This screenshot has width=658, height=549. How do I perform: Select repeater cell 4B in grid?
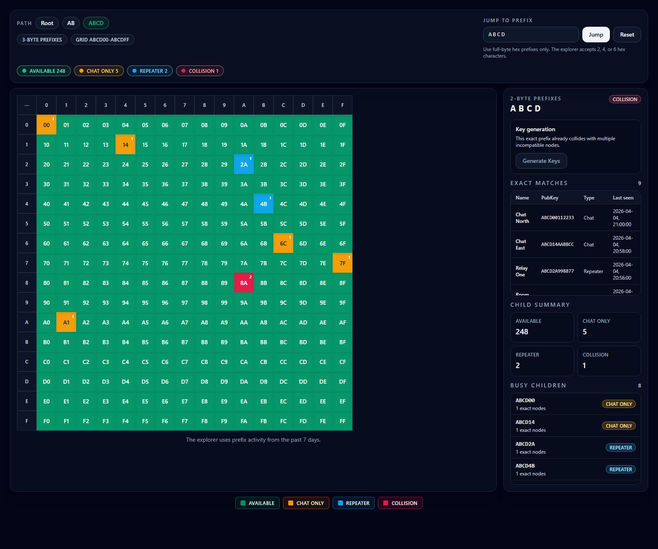[264, 204]
